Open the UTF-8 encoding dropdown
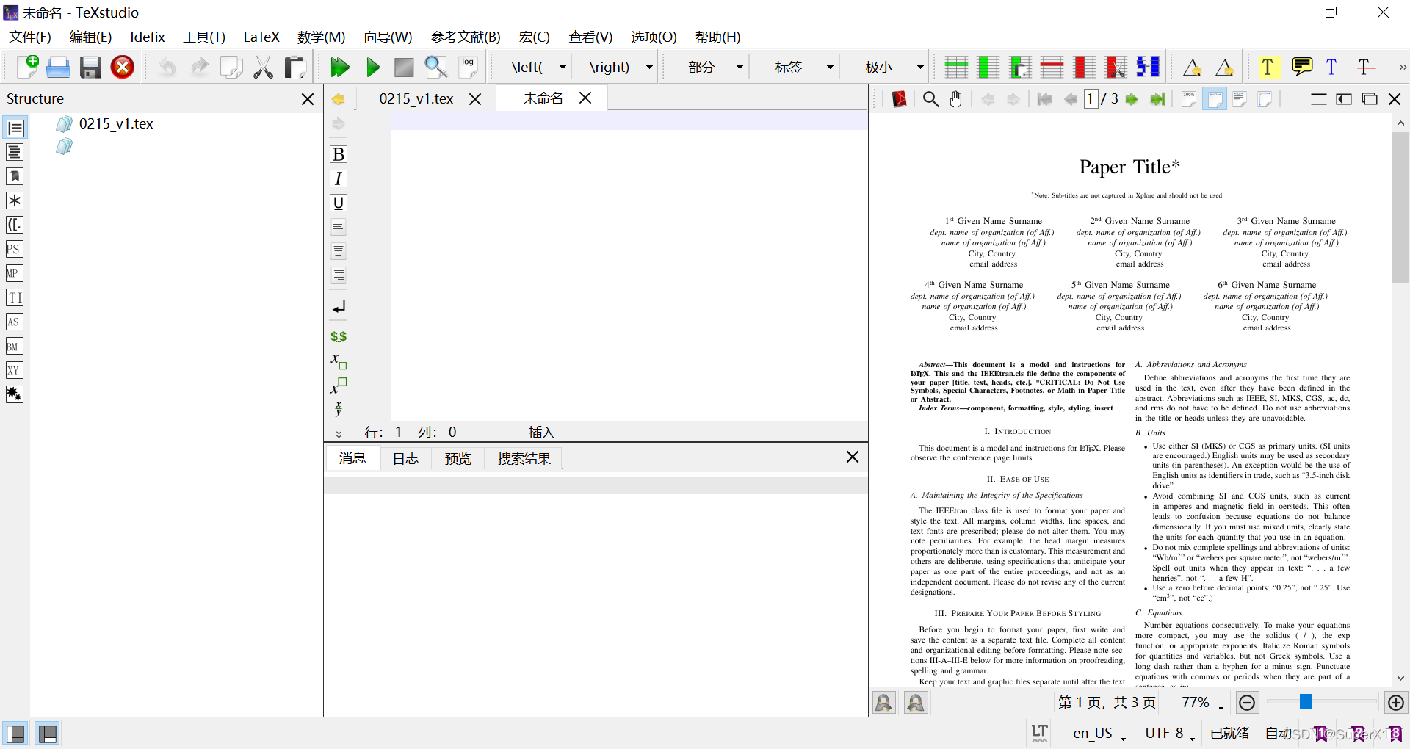The width and height of the screenshot is (1410, 749). (1171, 733)
